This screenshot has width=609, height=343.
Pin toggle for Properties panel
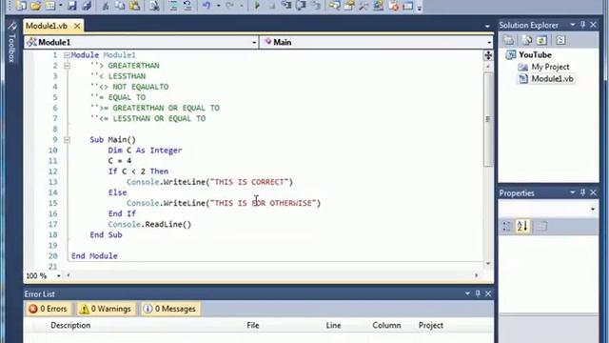tap(582, 192)
